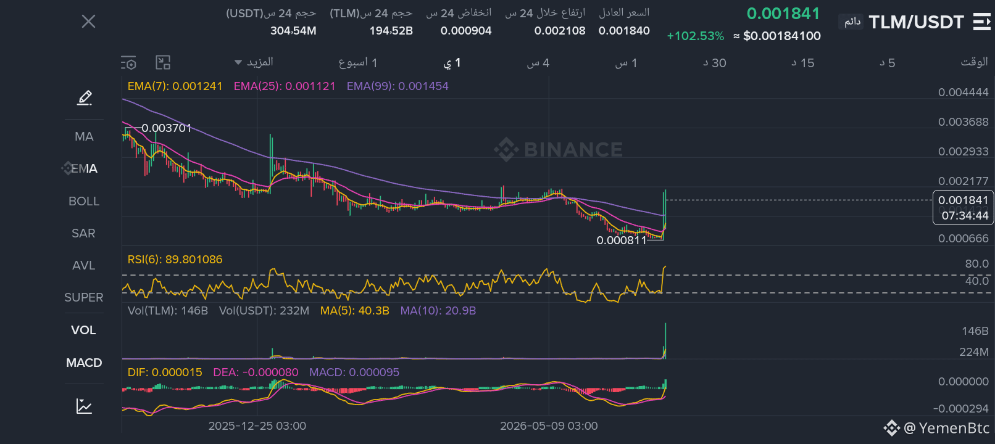Toggle the AVL indicator

(x=84, y=265)
